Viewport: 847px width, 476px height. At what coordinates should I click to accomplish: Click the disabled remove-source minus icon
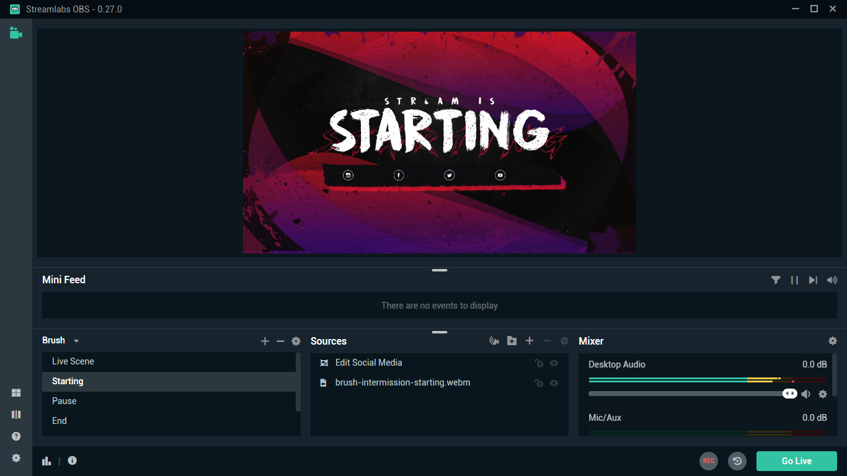click(x=547, y=341)
